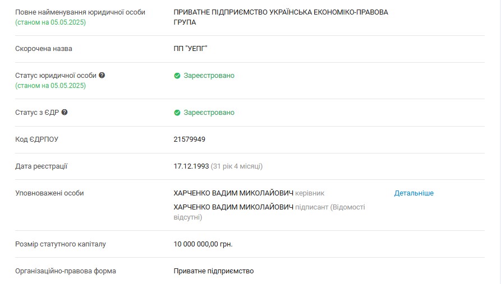Click the Розмір статутного капіталу label
Image resolution: width=501 pixels, height=284 pixels.
[61, 244]
